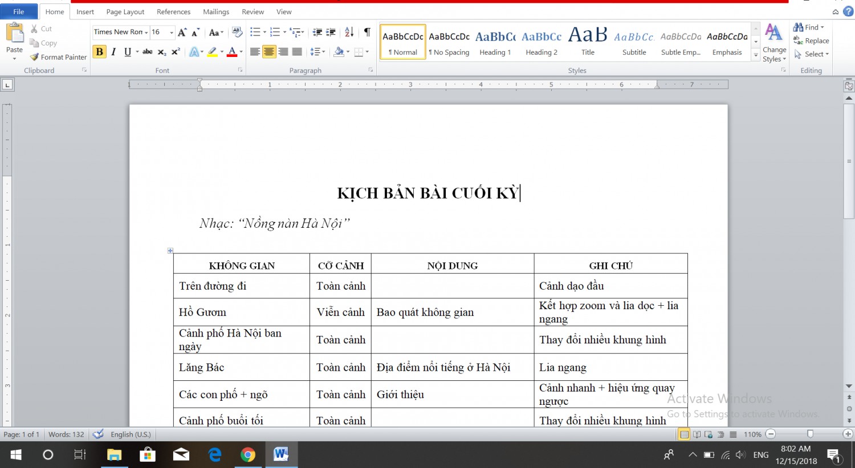Screen dimensions: 855x468
Task: Click the Replace button
Action: point(811,40)
